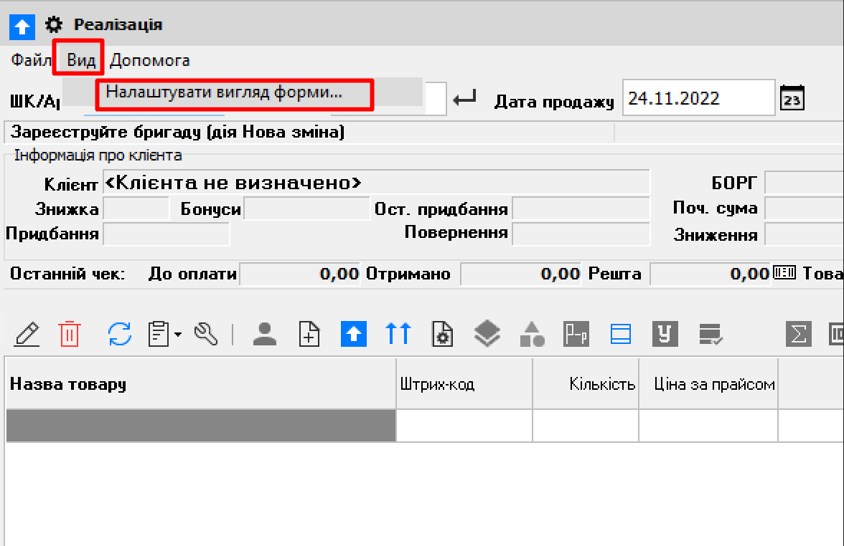Click the 'У' toolbar icon
The width and height of the screenshot is (844, 546).
(664, 333)
